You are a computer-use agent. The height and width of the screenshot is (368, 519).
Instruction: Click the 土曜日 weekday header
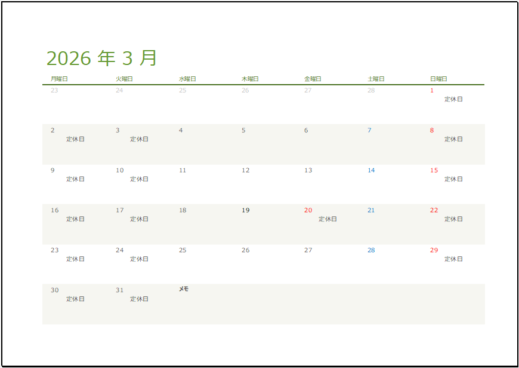click(x=375, y=78)
